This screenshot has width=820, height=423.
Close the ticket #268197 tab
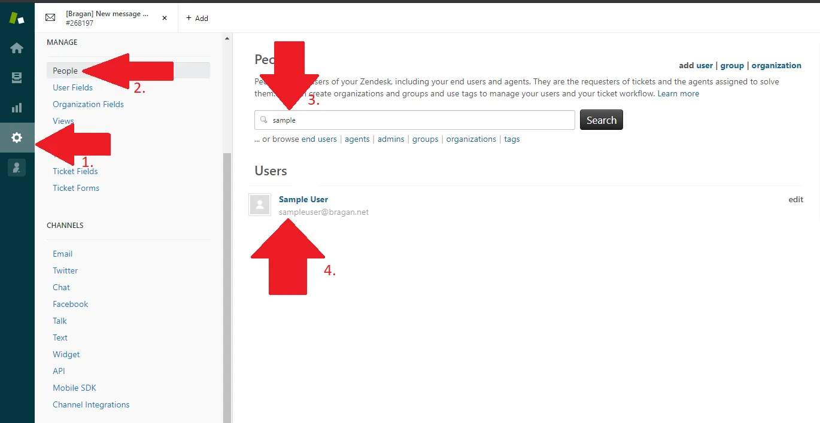(x=165, y=18)
